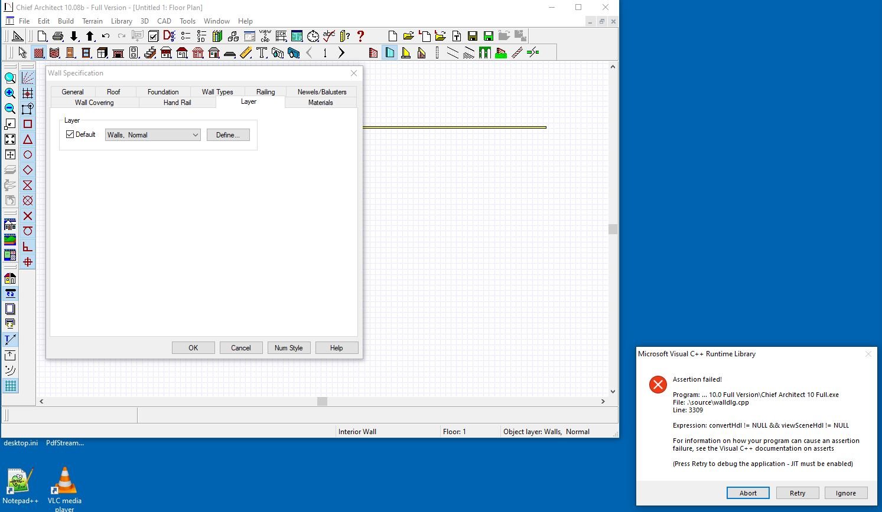Viewport: 882px width, 512px height.
Task: Click the tape measure Dimension tool
Action: (x=246, y=53)
